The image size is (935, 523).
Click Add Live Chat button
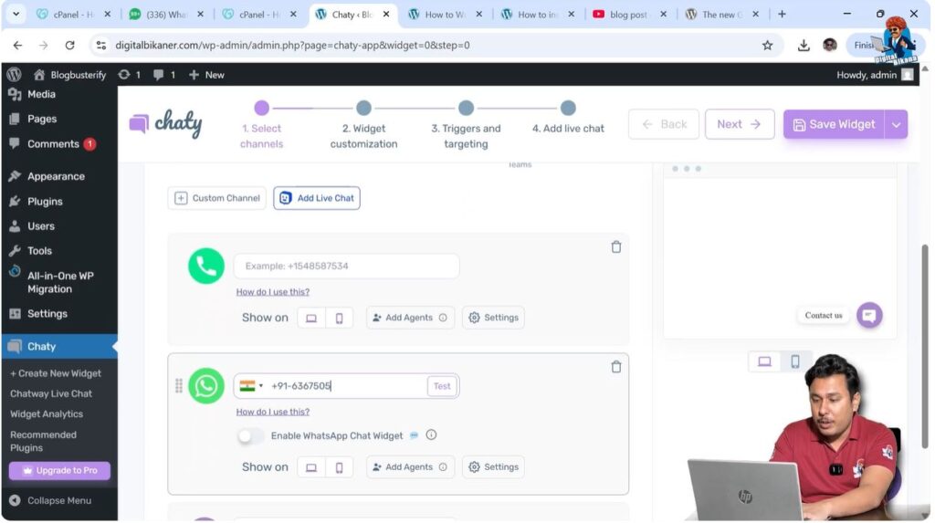[x=317, y=198]
